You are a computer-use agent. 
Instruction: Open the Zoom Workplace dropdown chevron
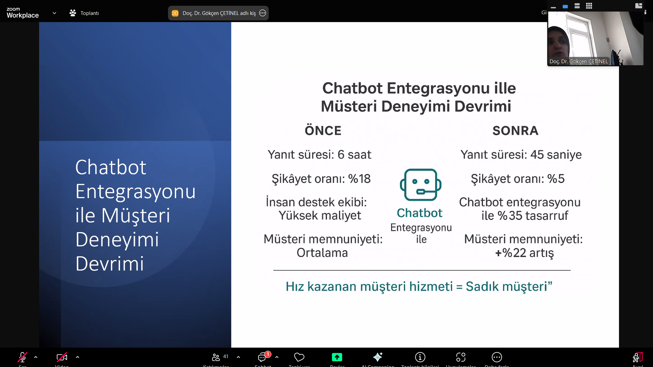coord(54,13)
